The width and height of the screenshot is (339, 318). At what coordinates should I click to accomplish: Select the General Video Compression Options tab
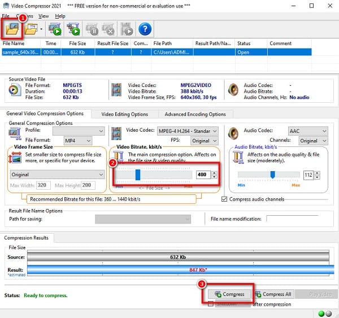tap(45, 114)
